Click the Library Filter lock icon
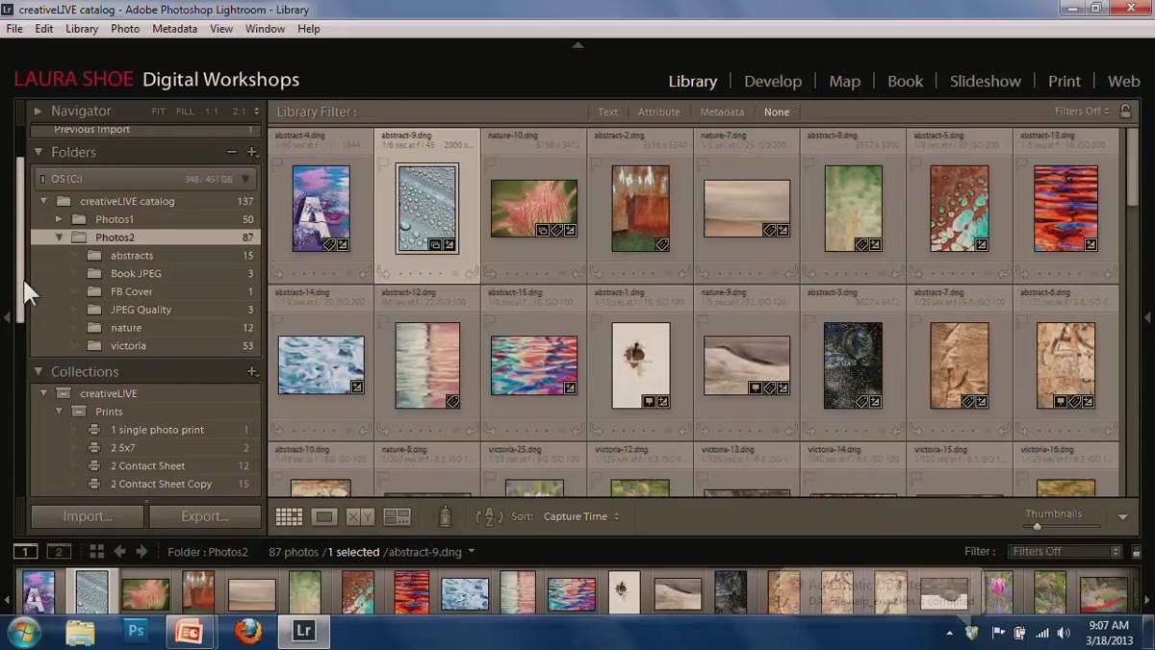This screenshot has width=1155, height=650. 1125,112
